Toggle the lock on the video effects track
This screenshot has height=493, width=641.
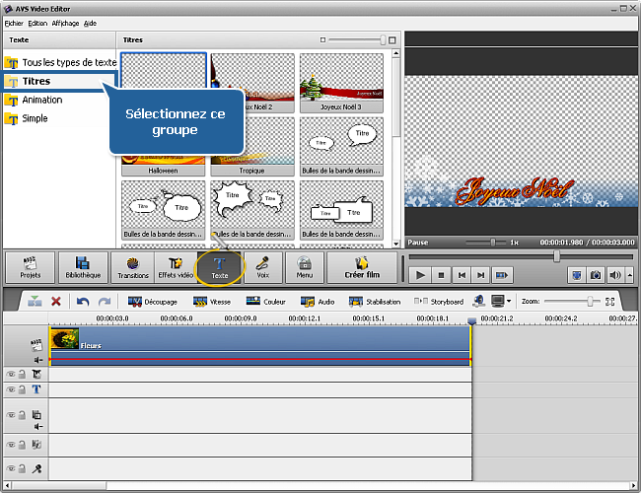[x=21, y=375]
